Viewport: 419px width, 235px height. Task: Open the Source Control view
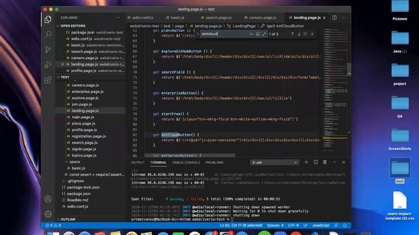[x=48, y=50]
